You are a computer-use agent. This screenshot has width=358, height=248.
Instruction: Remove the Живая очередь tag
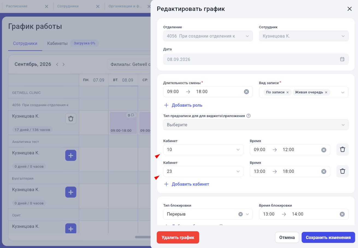coord(326,92)
